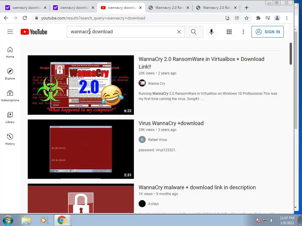This screenshot has width=302, height=226.
Task: Open the YouTube hamburger guide menu
Action: coord(10,32)
